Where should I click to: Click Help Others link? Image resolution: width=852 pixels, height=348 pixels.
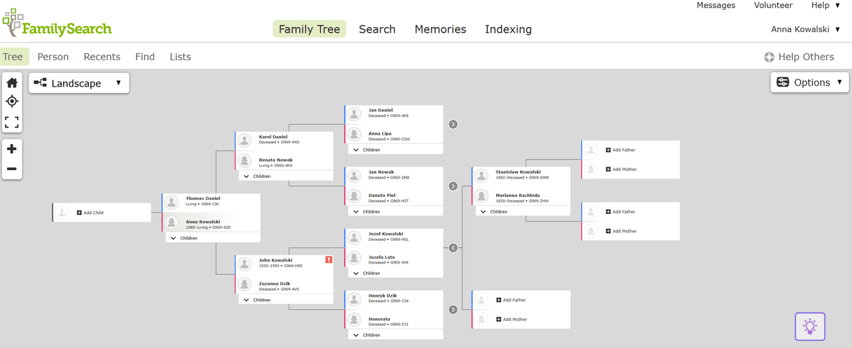click(x=799, y=57)
